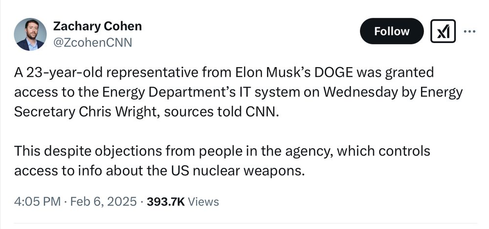This screenshot has width=489, height=229.
Task: Click the 393.7K view count
Action: click(166, 202)
